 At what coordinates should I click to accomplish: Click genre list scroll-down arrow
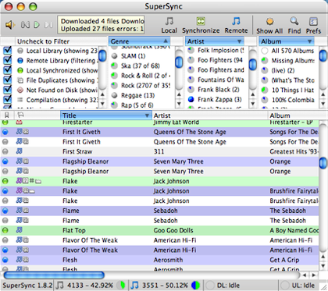[x=179, y=104]
